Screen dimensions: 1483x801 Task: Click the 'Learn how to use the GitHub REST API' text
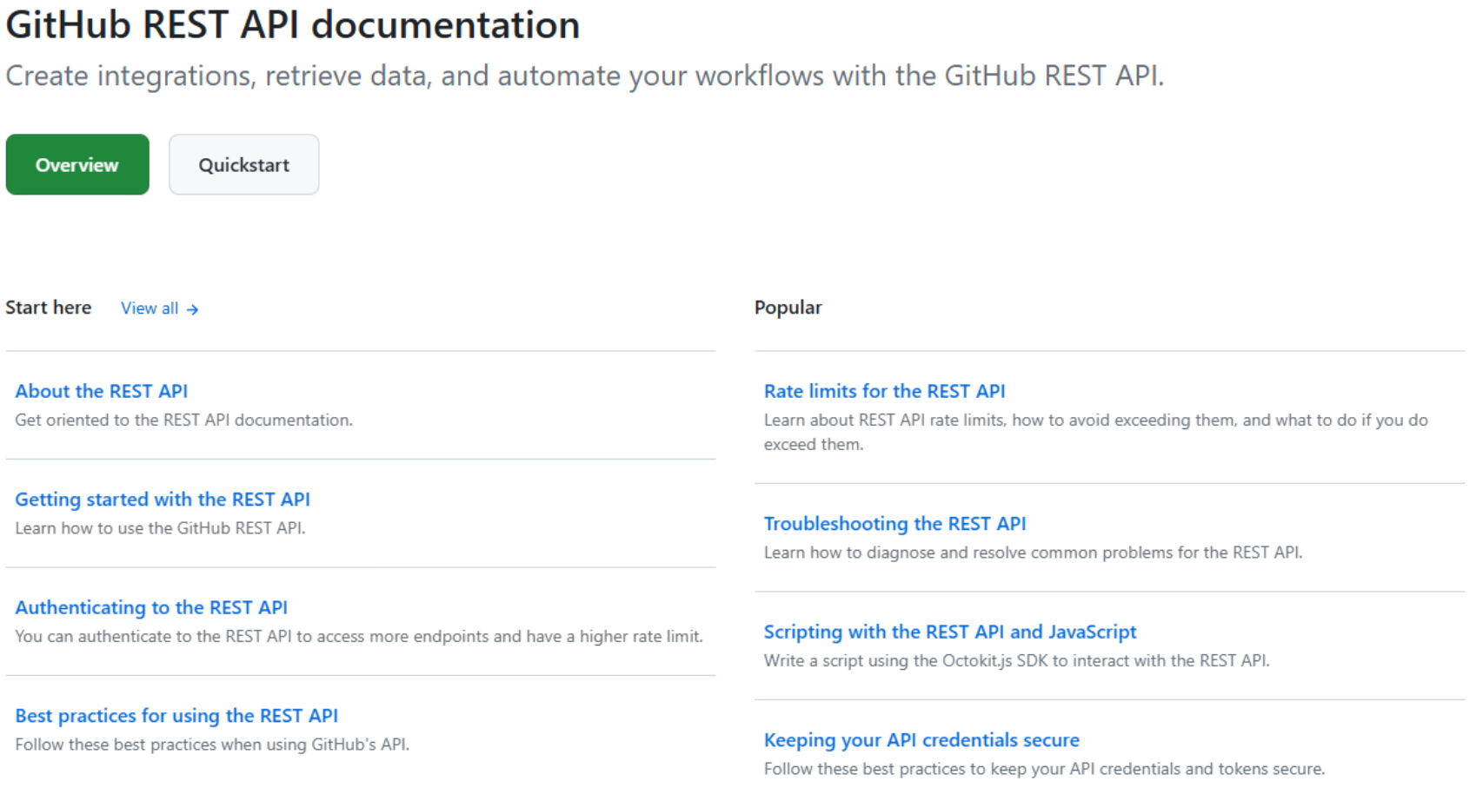coord(160,528)
